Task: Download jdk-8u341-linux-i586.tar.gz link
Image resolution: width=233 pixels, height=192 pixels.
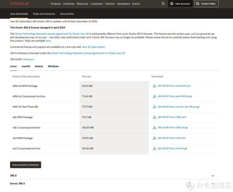Action: [173, 128]
